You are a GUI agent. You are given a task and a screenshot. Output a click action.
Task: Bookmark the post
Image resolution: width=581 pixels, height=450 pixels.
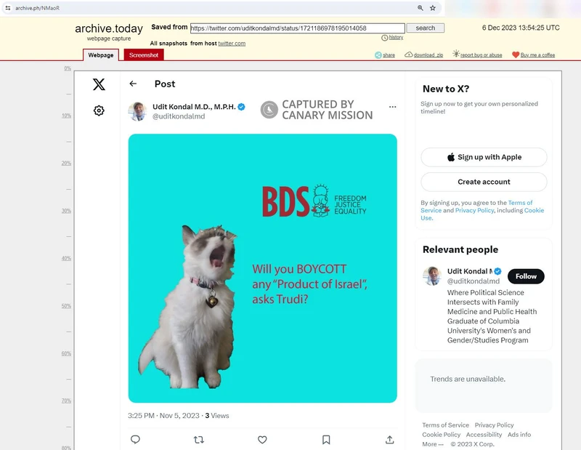(326, 440)
